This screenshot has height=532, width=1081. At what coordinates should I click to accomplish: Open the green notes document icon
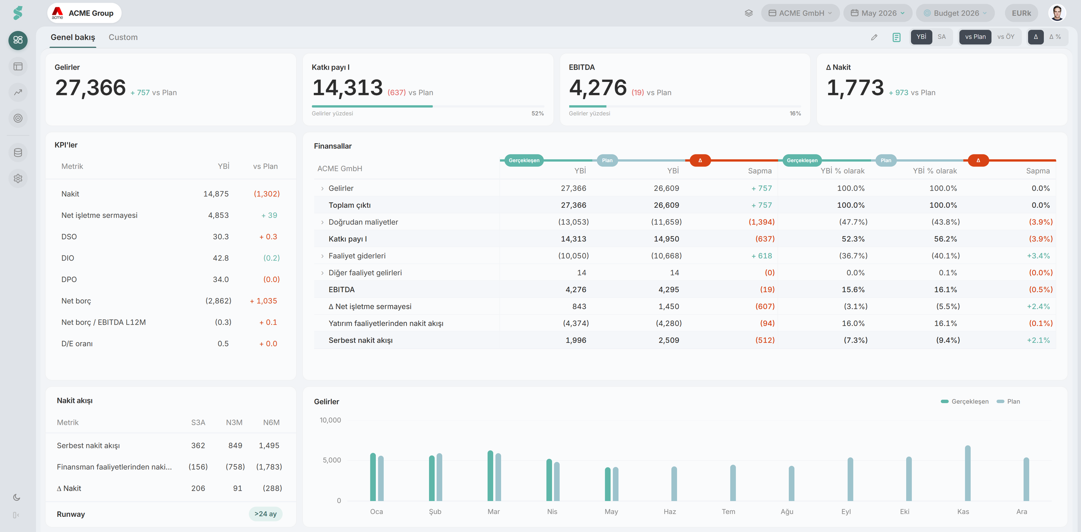pos(896,37)
